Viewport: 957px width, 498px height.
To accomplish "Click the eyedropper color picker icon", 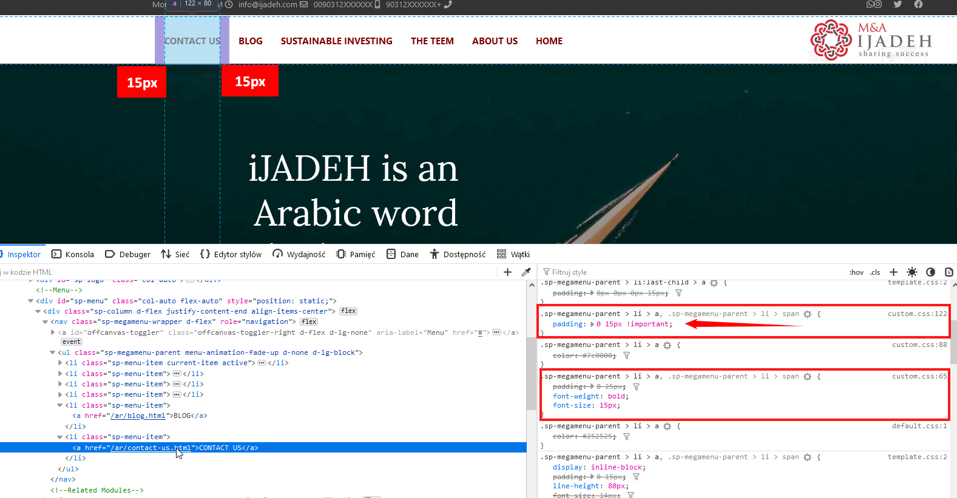I will (x=526, y=272).
